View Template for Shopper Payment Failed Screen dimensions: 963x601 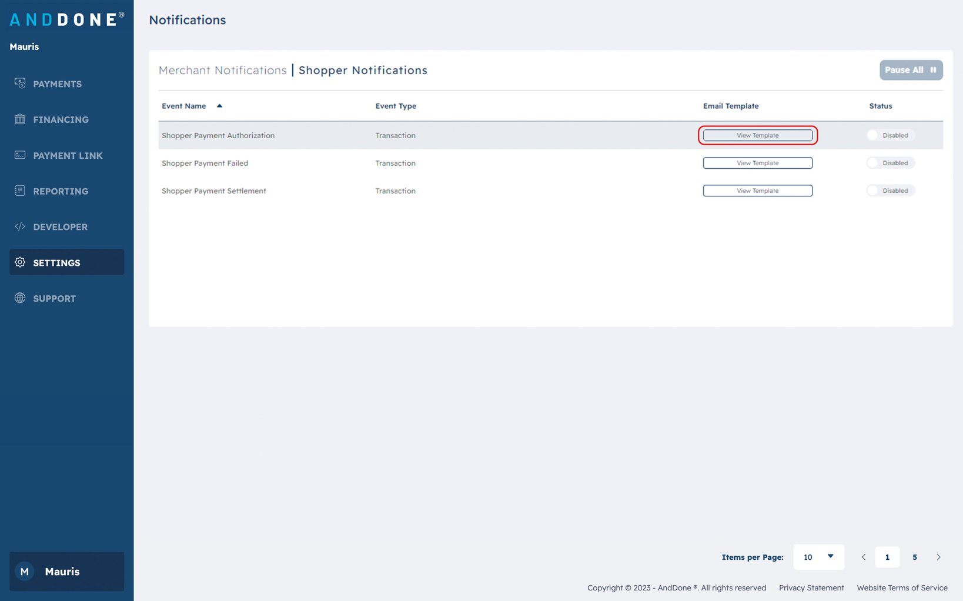[x=757, y=162]
